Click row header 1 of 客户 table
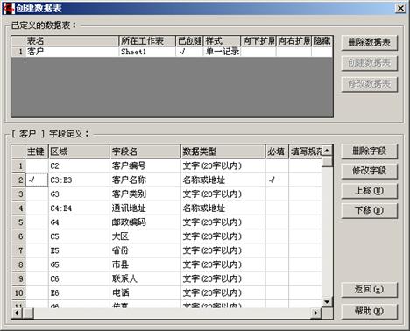 (18, 52)
